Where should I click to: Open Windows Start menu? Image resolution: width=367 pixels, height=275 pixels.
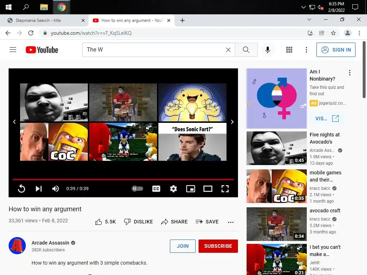pos(9,7)
